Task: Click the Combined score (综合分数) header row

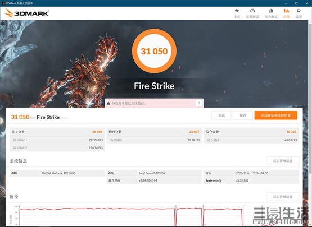Action: coord(251,132)
